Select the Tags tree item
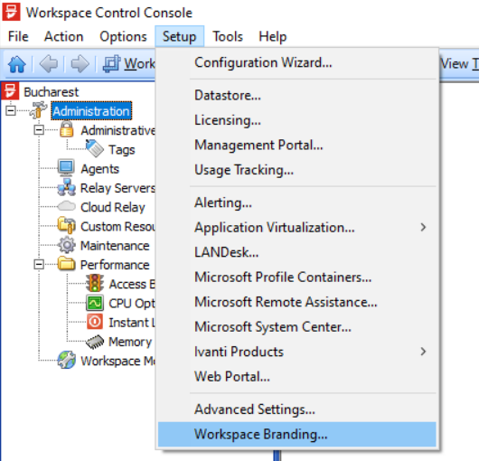Screen dimensions: 479x461 coord(122,150)
